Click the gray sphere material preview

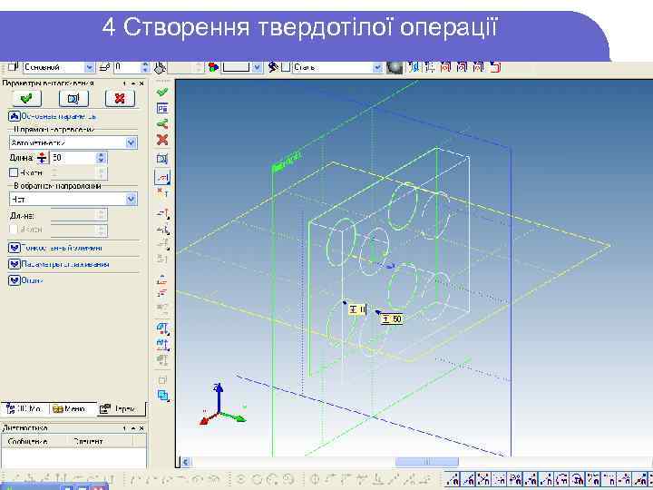tap(395, 67)
